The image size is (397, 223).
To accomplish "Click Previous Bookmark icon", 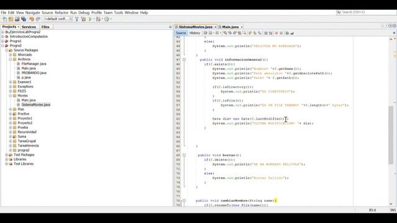I will point(250,33).
